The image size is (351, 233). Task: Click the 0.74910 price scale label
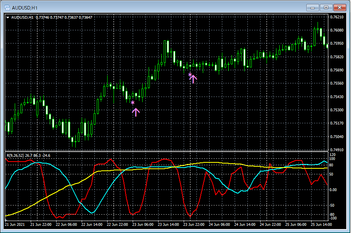pyautogui.click(x=337, y=150)
